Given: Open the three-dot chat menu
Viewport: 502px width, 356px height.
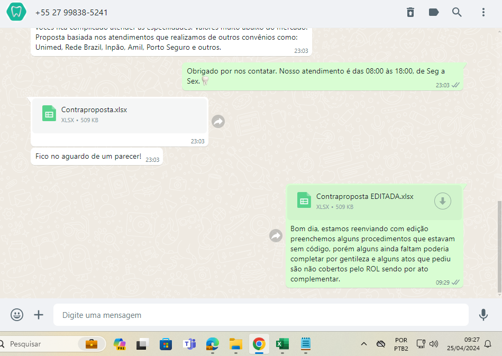Looking at the screenshot, I should (x=483, y=12).
